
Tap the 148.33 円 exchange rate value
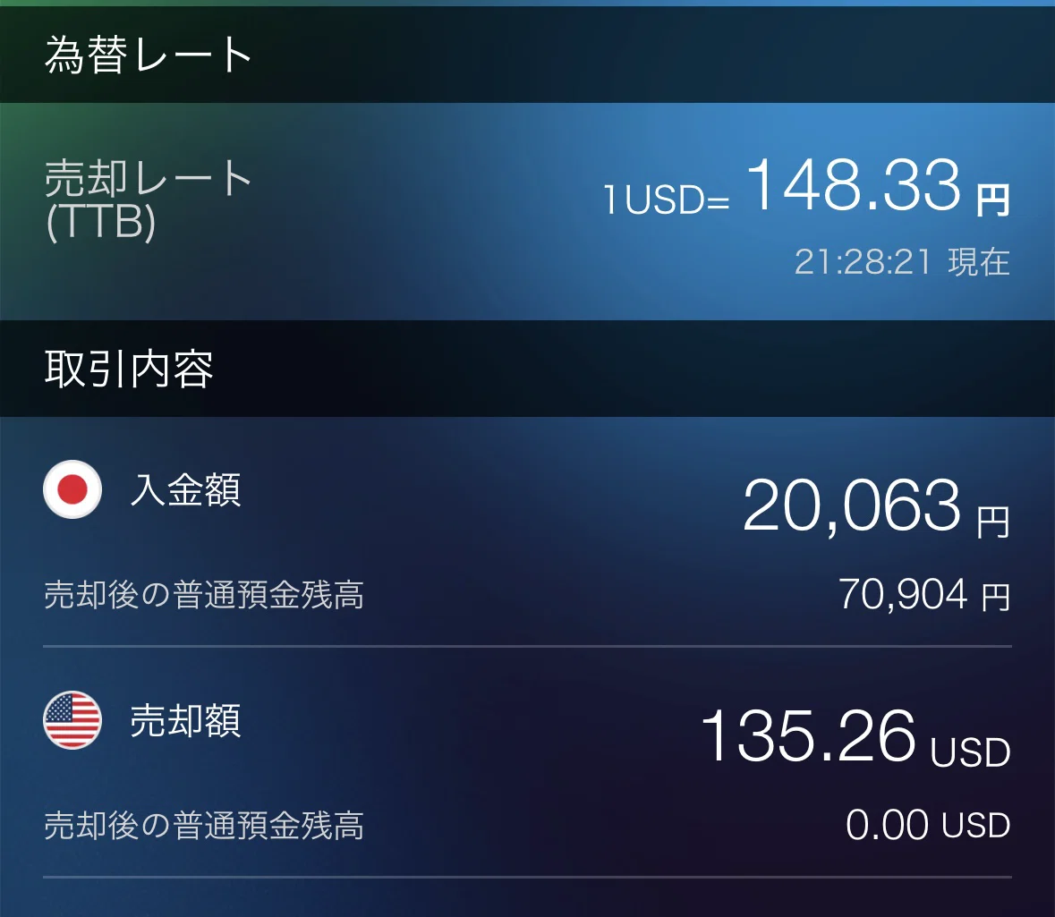click(878, 185)
